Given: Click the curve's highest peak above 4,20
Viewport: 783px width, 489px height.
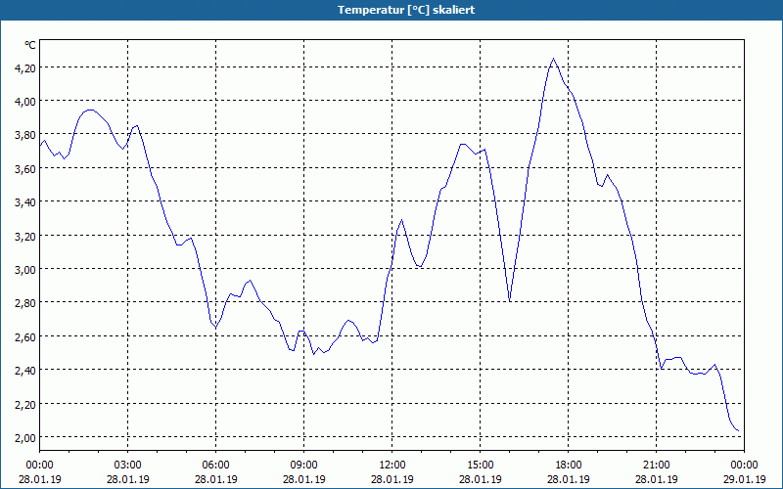Looking at the screenshot, I should pyautogui.click(x=553, y=59).
